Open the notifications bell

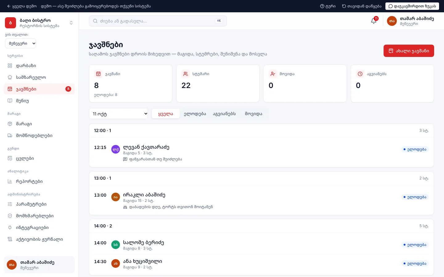(x=374, y=21)
